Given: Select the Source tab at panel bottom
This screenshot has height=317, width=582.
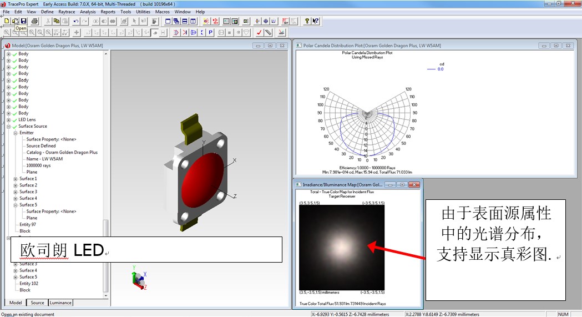Looking at the screenshot, I should [37, 303].
